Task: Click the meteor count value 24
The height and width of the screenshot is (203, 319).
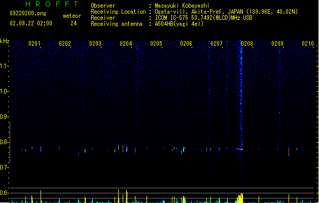Action: [x=74, y=23]
